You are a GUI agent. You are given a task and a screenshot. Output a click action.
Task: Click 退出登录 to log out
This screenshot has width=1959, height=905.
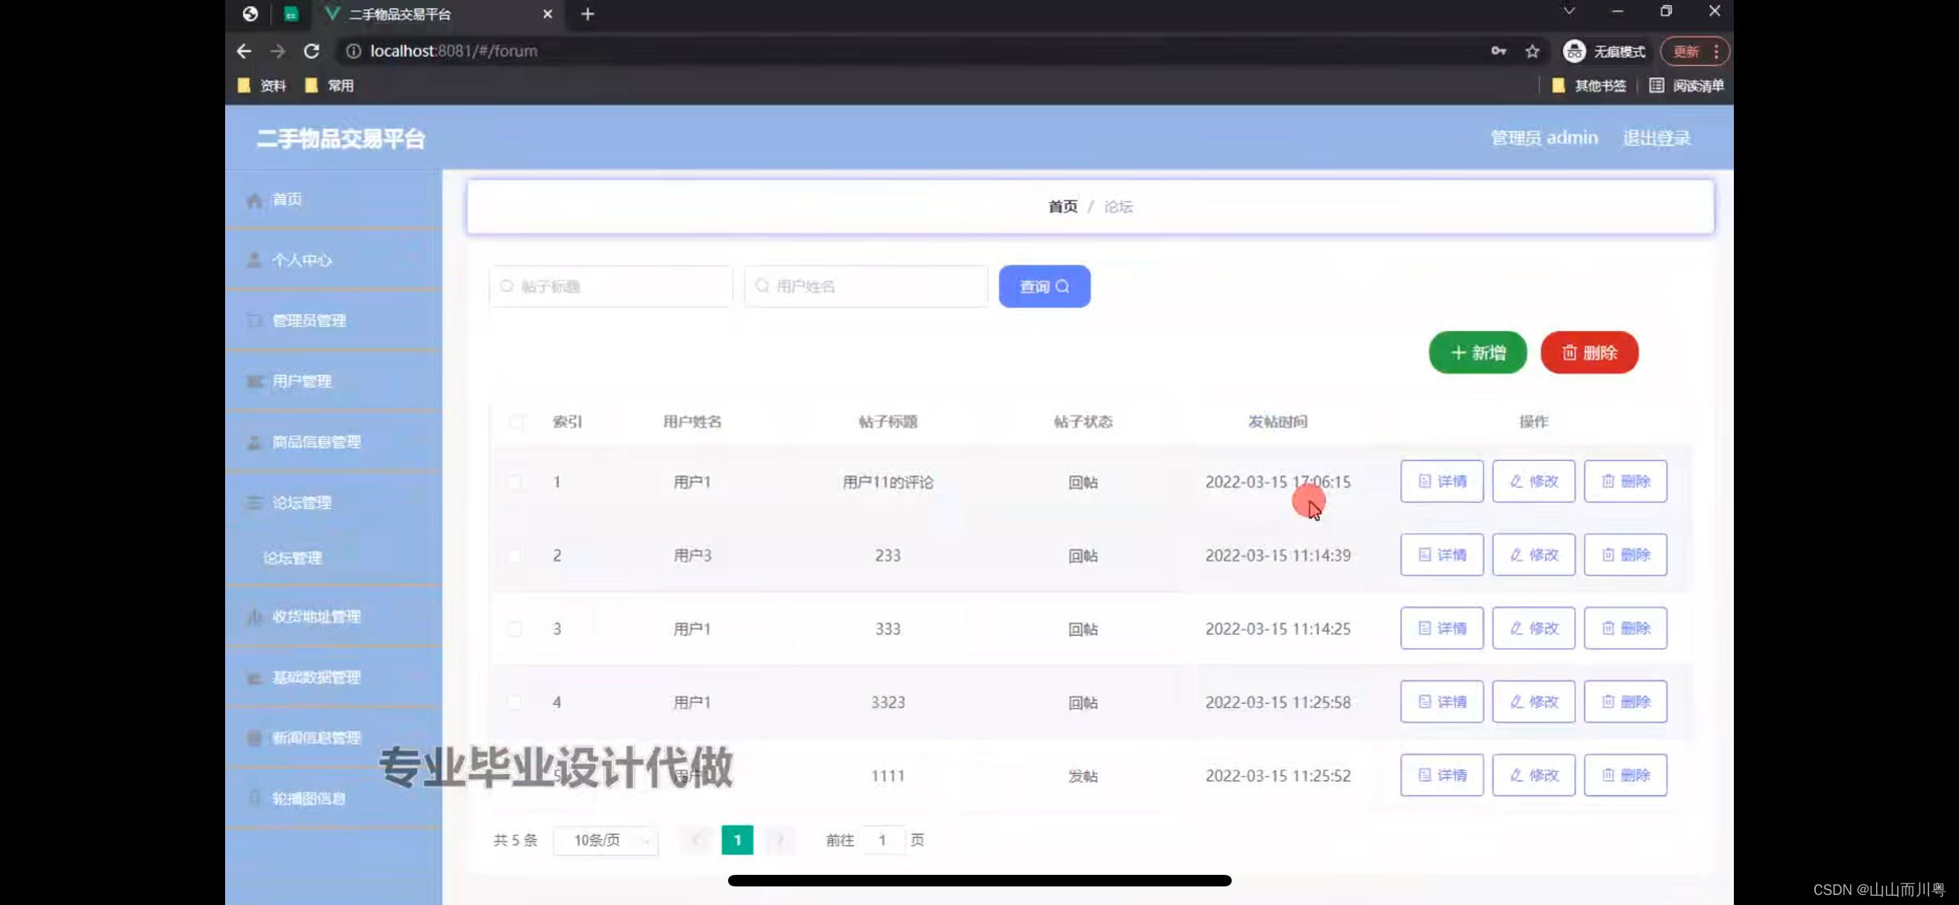[x=1656, y=138]
